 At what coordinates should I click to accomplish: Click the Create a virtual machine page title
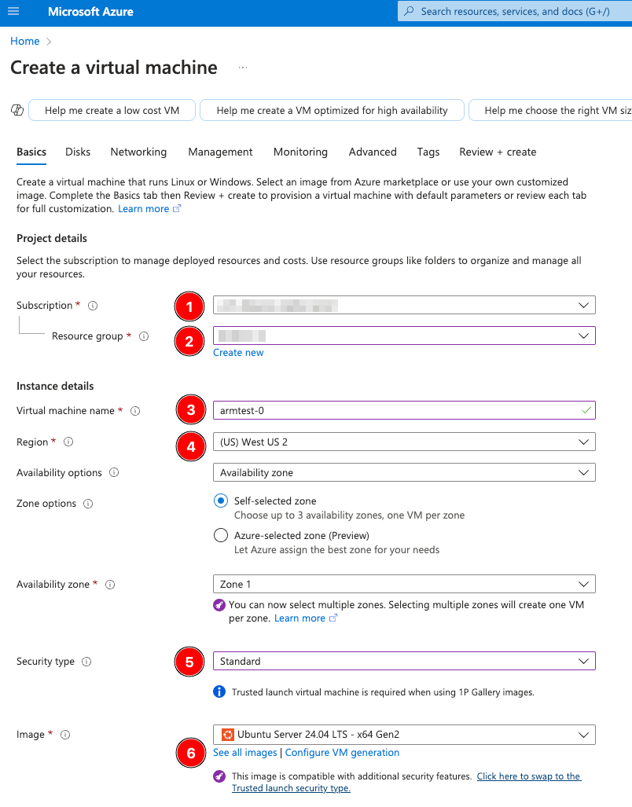pos(114,68)
